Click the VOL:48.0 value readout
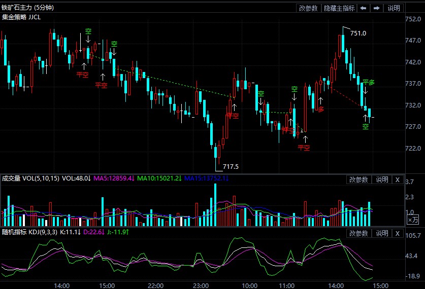Screen dimensions: 425x289 pyautogui.click(x=76, y=178)
